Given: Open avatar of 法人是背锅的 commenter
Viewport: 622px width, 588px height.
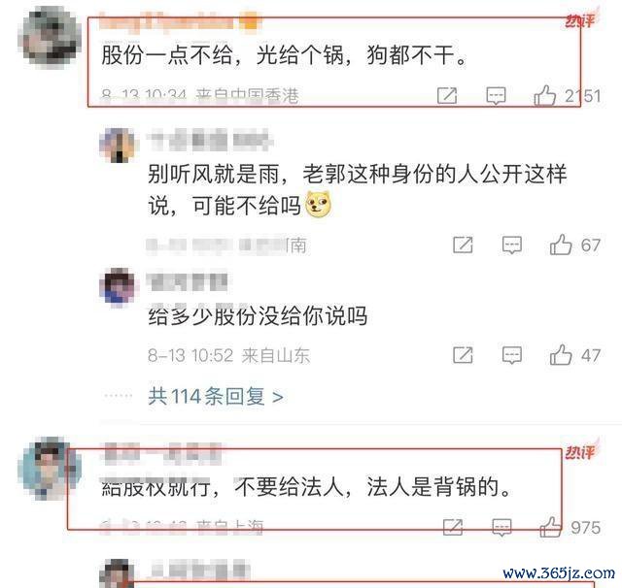Looking at the screenshot, I should pyautogui.click(x=50, y=468).
